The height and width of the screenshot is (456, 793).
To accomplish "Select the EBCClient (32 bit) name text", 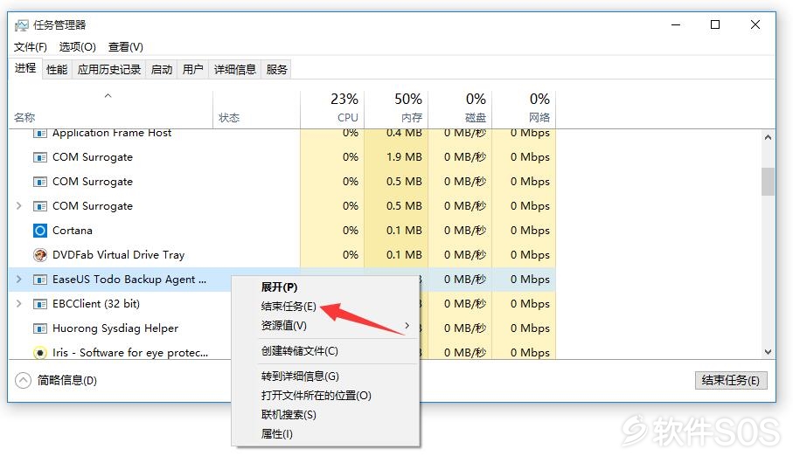I will (x=96, y=304).
